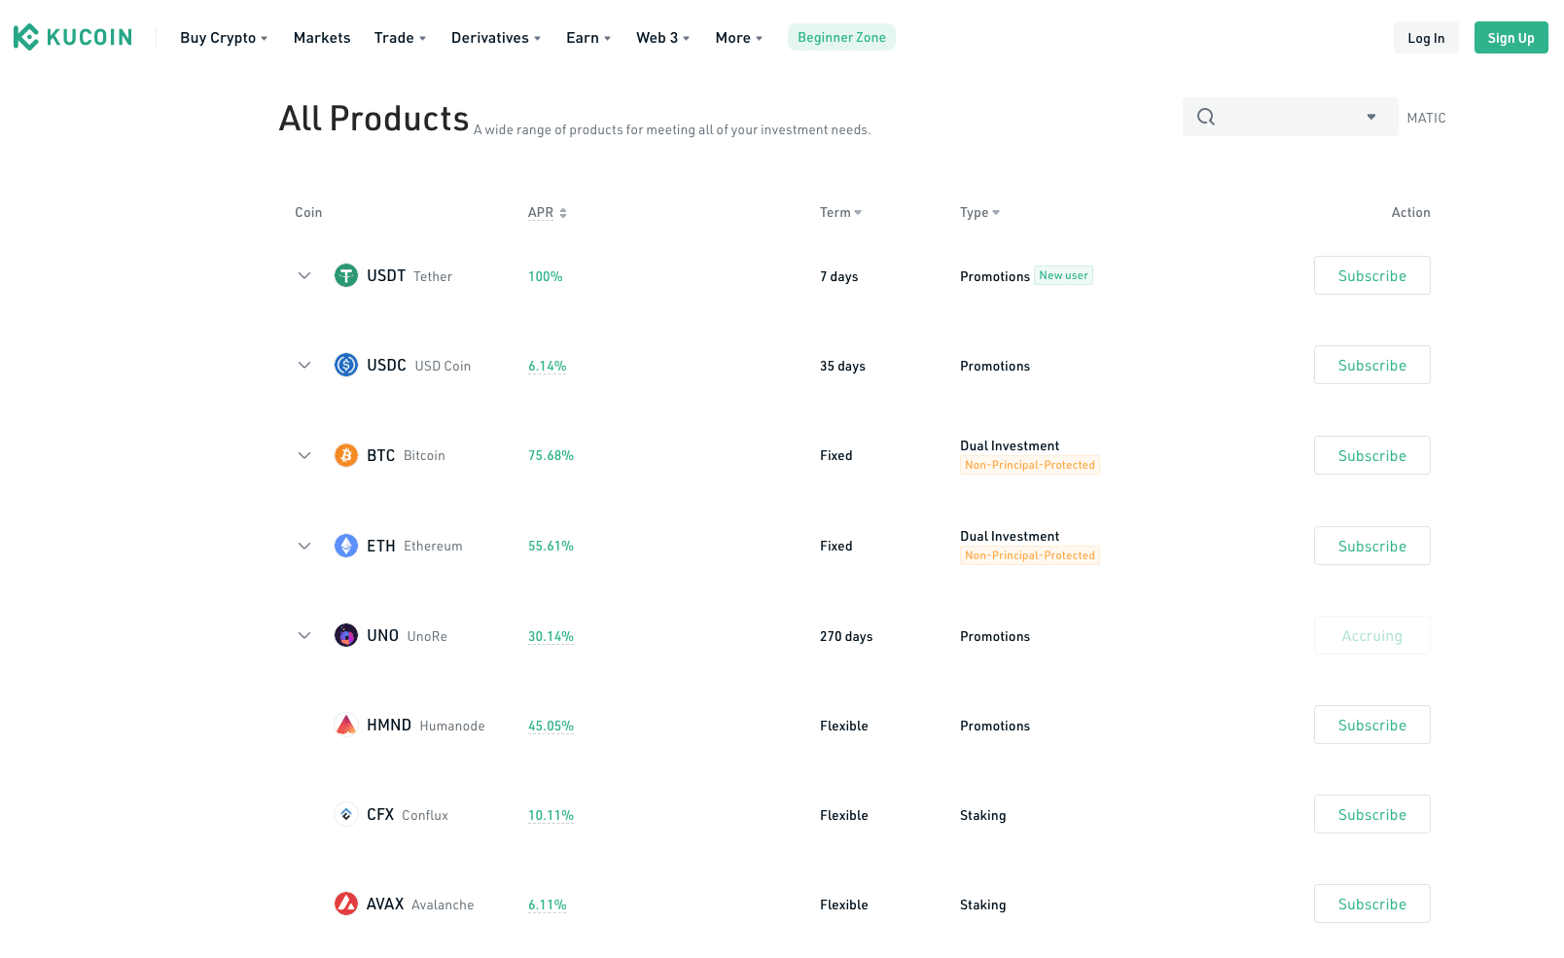Screen dimensions: 1564x958
Task: Click the KuCoin logo
Action: (x=73, y=37)
